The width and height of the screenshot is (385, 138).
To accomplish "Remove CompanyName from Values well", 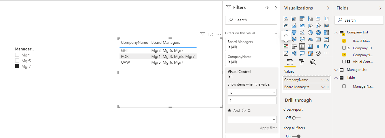I will coord(328,80).
